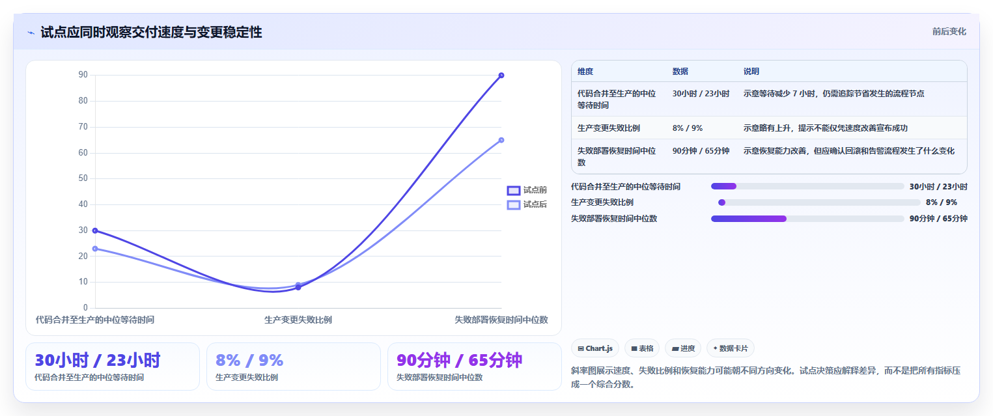Select the 失败部署恢复时间中位数 table row name

pos(617,156)
